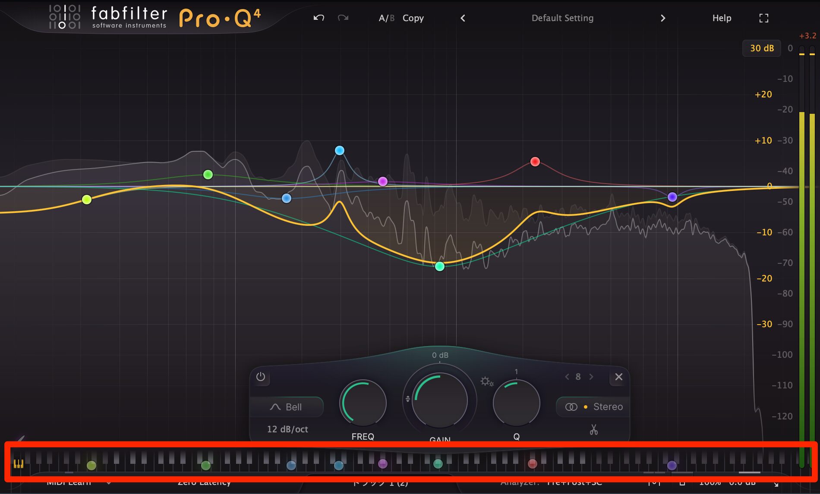Click the FREQ knob
This screenshot has height=494, width=820.
coord(363,403)
